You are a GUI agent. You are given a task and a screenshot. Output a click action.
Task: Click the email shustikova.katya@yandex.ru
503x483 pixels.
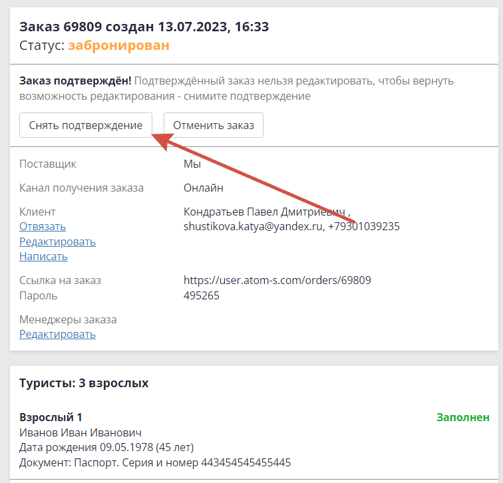[x=253, y=226]
